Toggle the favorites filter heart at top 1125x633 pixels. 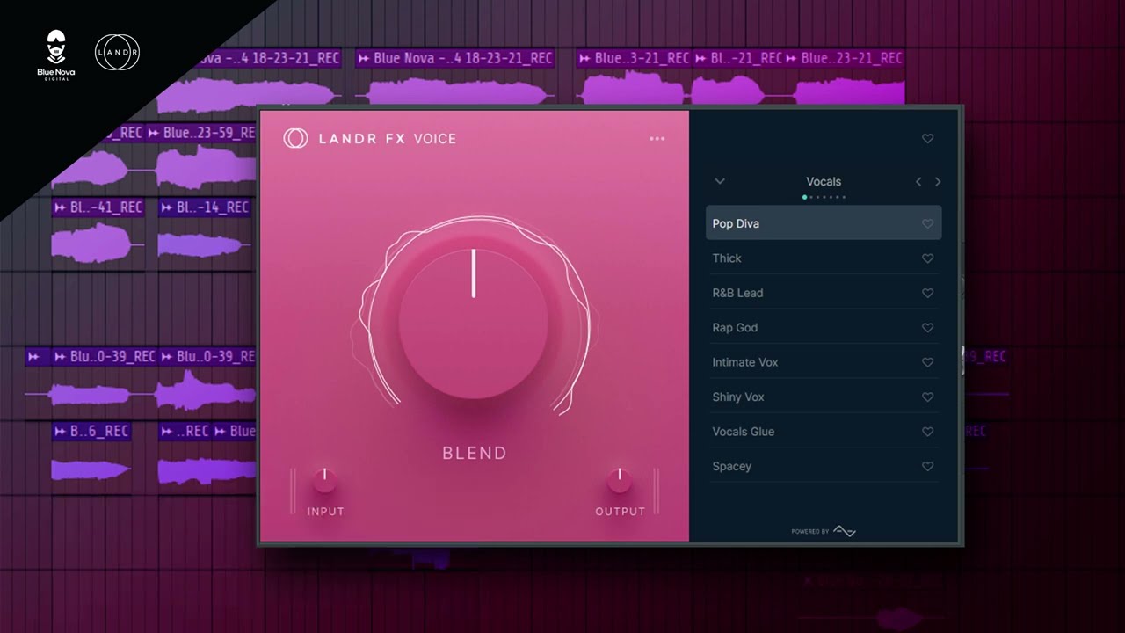tap(927, 139)
